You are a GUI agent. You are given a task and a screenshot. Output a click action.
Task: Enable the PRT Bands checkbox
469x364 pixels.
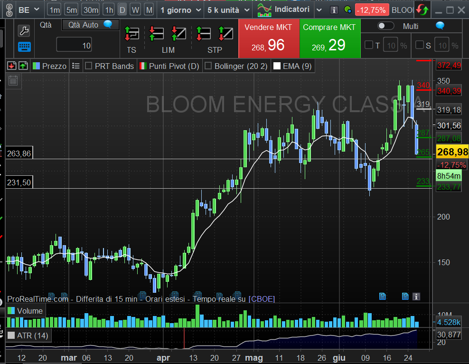(89, 66)
